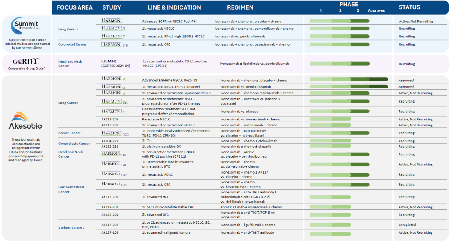Click the Gynecologic Cancer focus area
The image size is (450, 242).
[x=74, y=144]
